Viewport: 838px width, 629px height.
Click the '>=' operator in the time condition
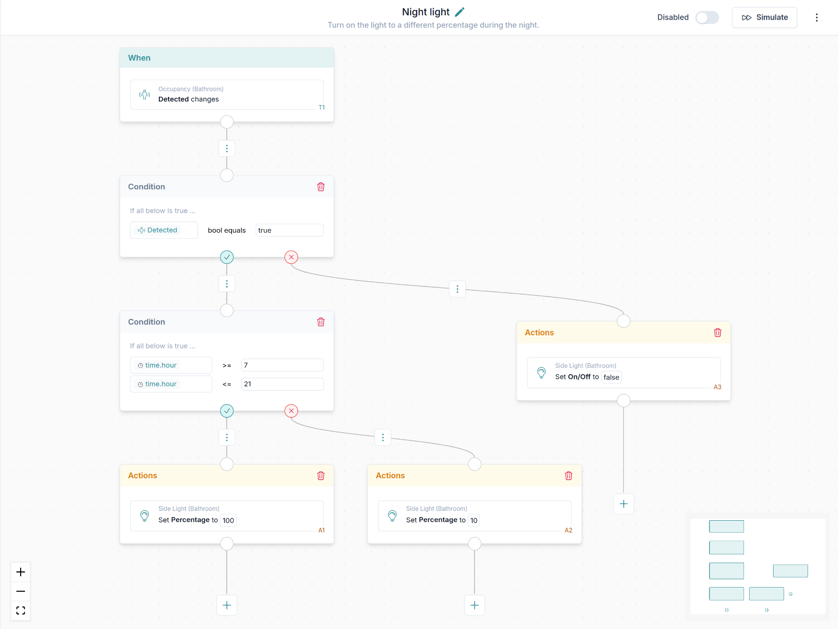point(227,365)
